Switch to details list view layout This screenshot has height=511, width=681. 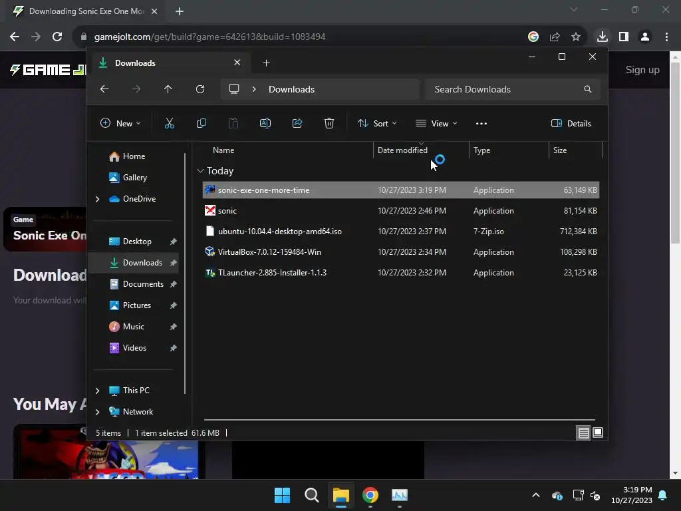[583, 432]
